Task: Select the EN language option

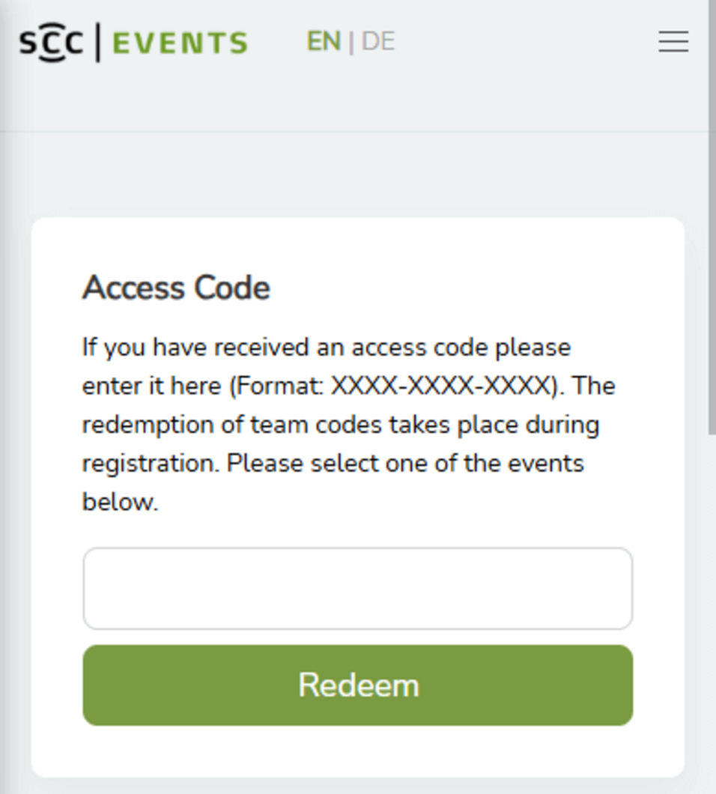Action: click(x=324, y=42)
